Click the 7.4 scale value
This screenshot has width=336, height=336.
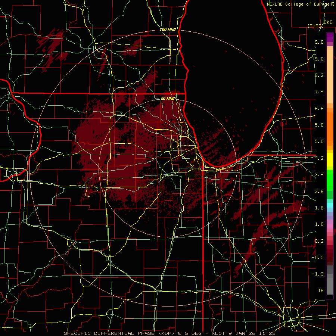click(319, 92)
